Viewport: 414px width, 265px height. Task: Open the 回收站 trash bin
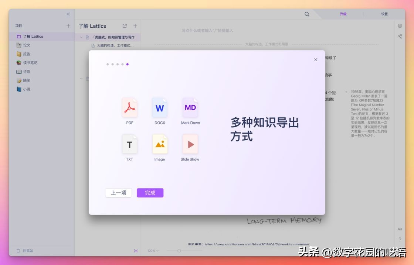(x=25, y=251)
